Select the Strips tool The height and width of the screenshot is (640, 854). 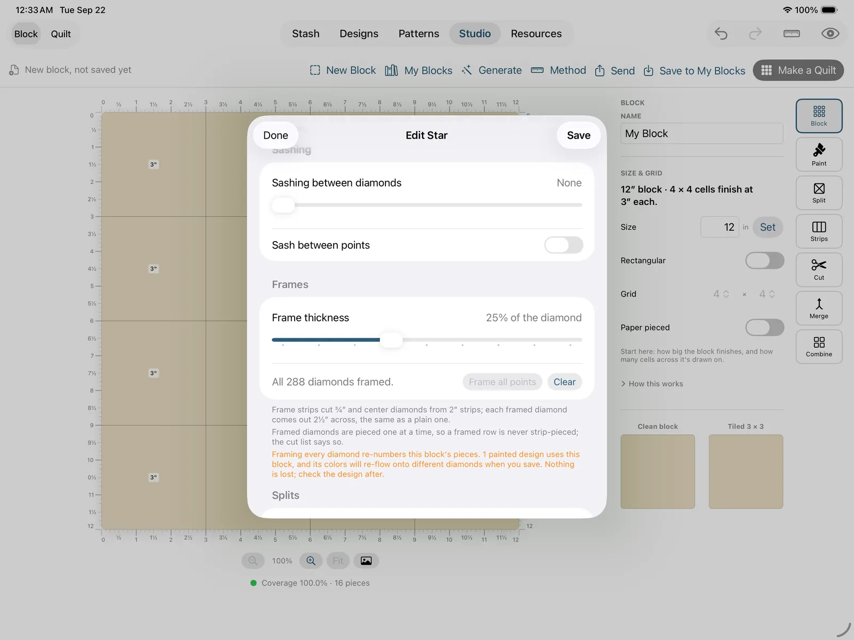pyautogui.click(x=819, y=231)
